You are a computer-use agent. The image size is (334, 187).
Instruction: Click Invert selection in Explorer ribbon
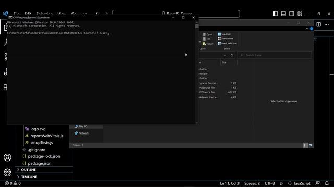tap(227, 43)
